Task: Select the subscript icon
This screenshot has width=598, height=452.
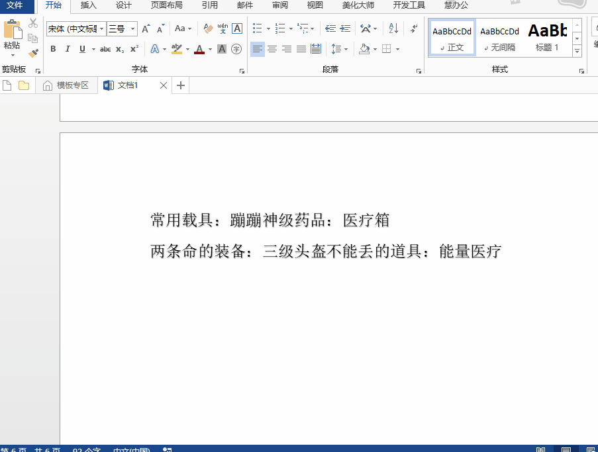Action: 119,48
